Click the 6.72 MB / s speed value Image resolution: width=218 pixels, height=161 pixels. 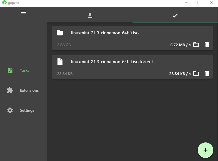coord(181,45)
